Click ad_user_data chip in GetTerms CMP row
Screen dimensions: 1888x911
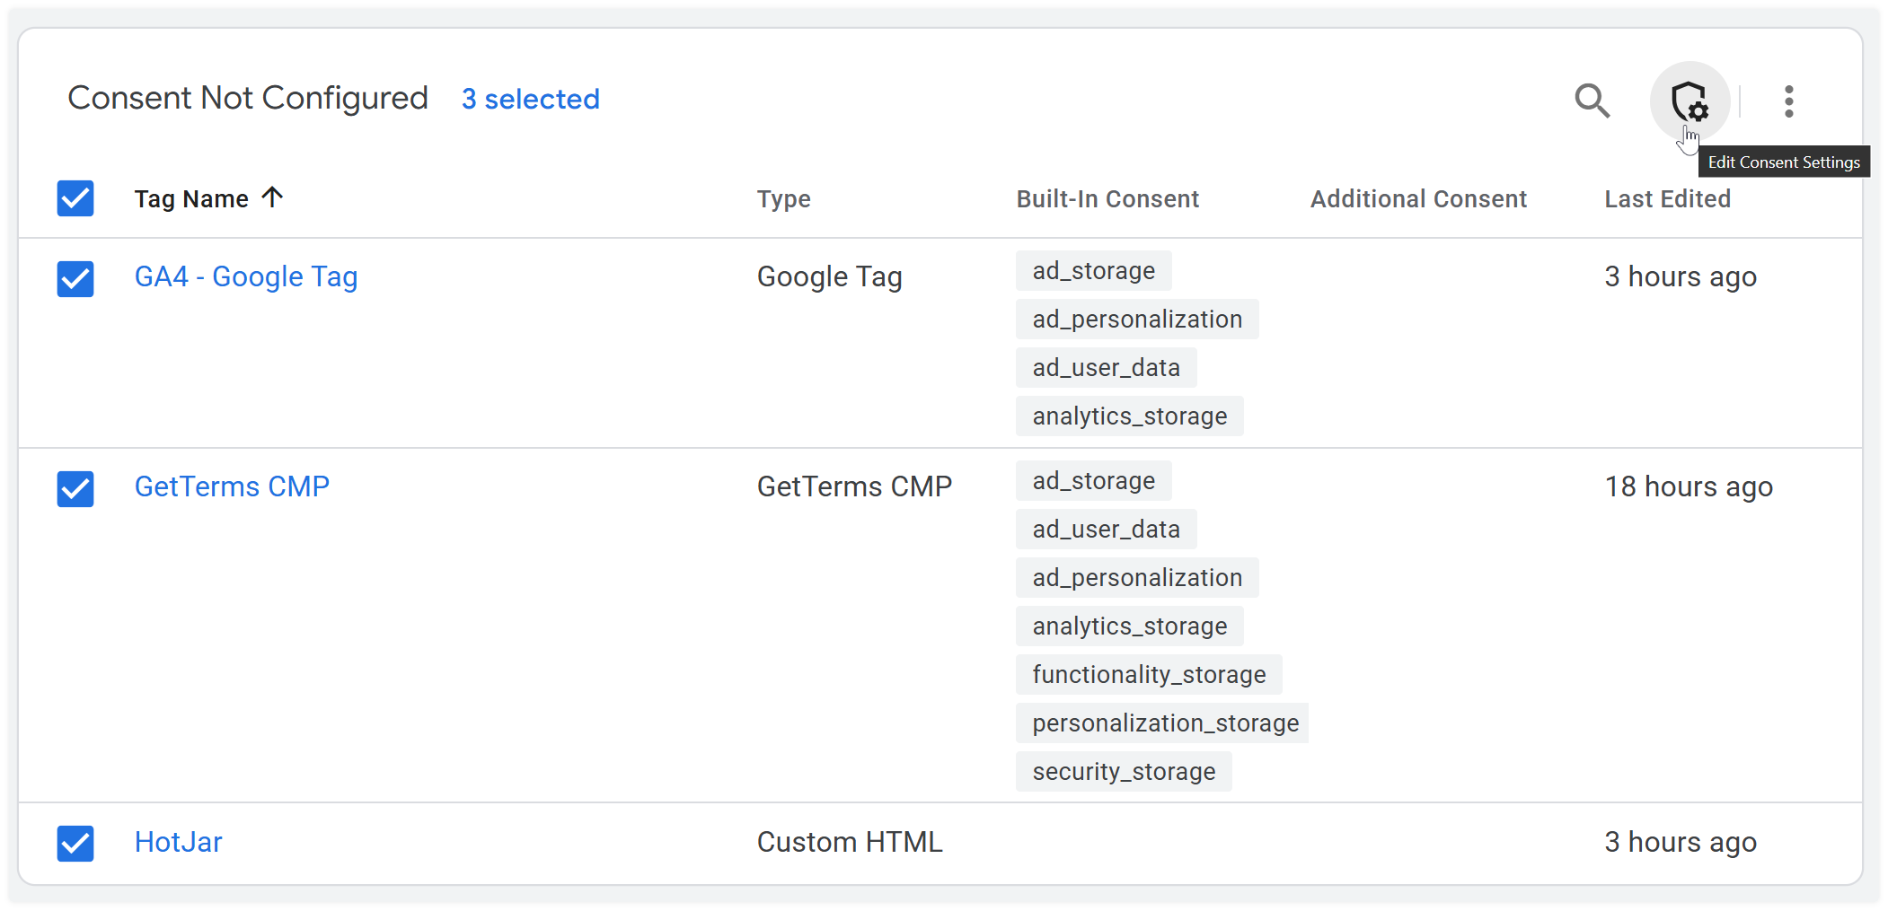(x=1106, y=529)
